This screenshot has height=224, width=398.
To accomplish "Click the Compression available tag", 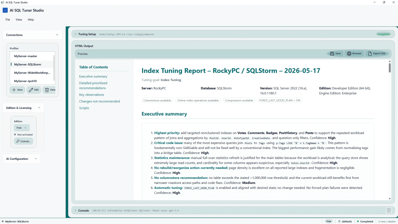I will point(239,100).
